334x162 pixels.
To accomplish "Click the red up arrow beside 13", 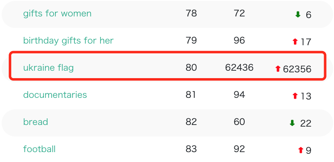I will pyautogui.click(x=295, y=96).
